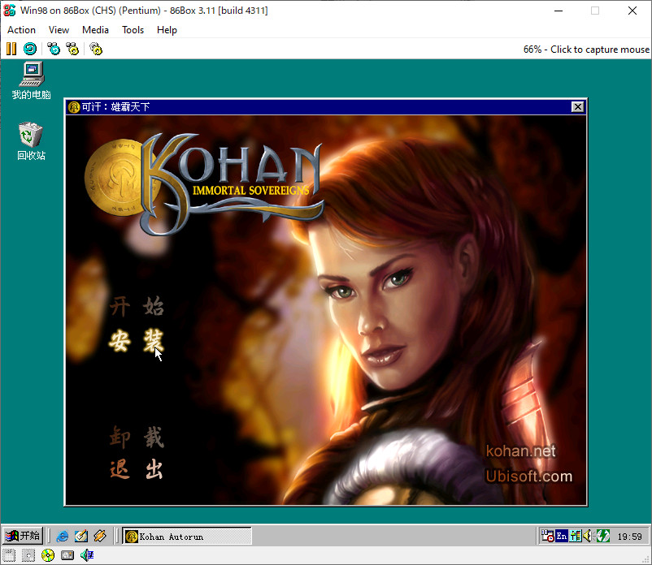Click the green network tray icon
652x565 pixels.
pos(603,537)
